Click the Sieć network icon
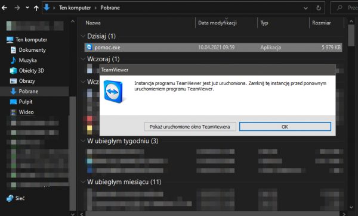Viewport: 358px width, 216px height. [x=10, y=198]
